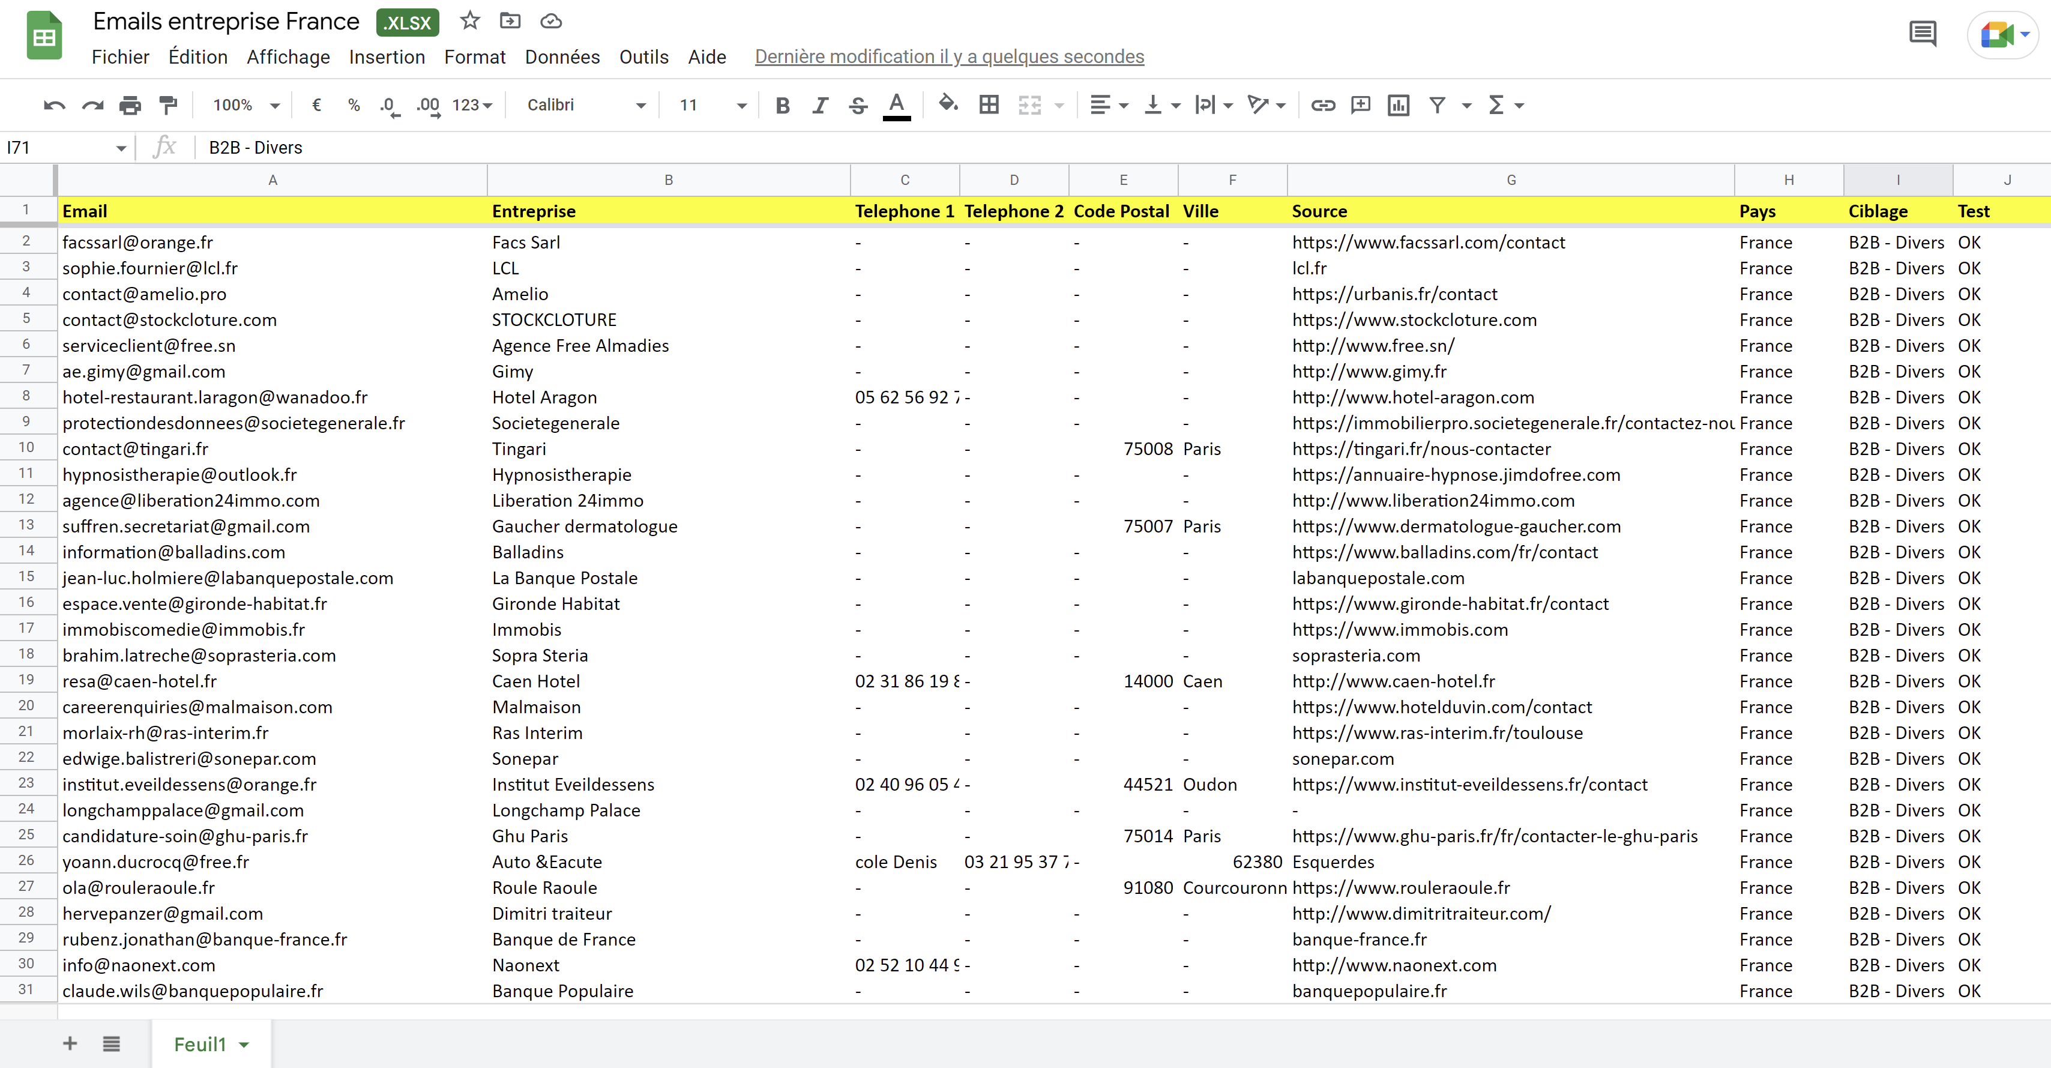Open Feuil1 tab options arrow

point(244,1045)
